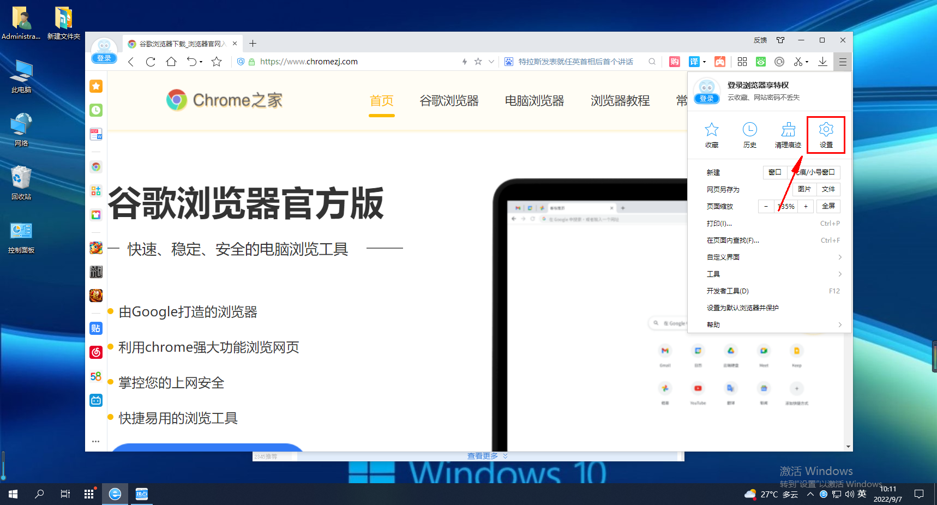Click the browser main menu hamburger icon
This screenshot has height=505, width=937.
point(843,62)
